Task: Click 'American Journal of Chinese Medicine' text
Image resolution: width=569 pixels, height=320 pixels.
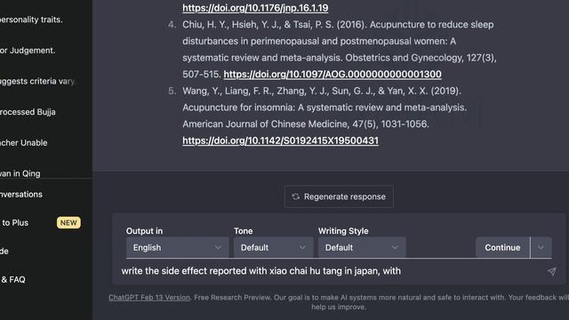Action: pyautogui.click(x=265, y=124)
